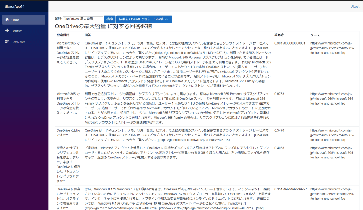Focus the 質問 question input field
The height and width of the screenshot is (210, 363).
click(83, 19)
